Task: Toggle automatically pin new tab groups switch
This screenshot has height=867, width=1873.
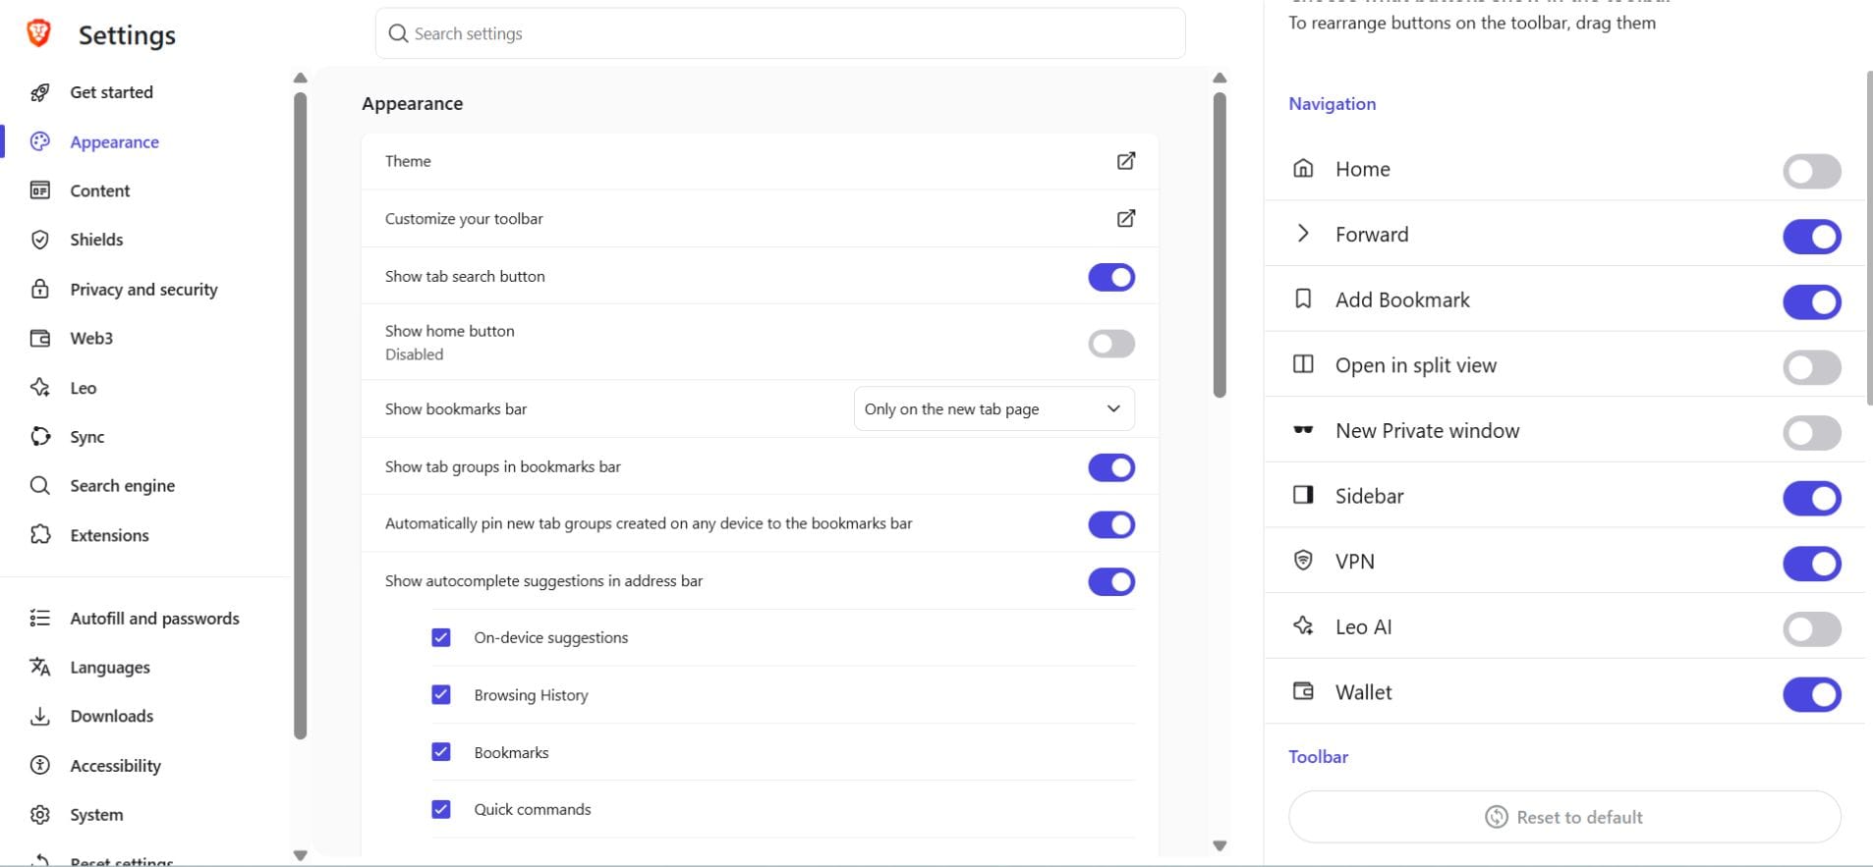Action: 1111,524
